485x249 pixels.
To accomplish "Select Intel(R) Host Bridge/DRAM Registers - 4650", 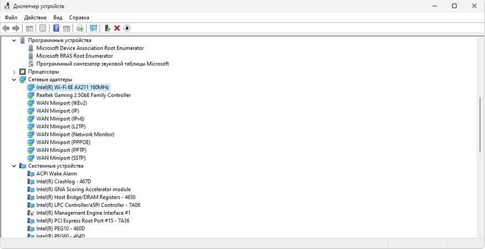I will click(x=86, y=198).
